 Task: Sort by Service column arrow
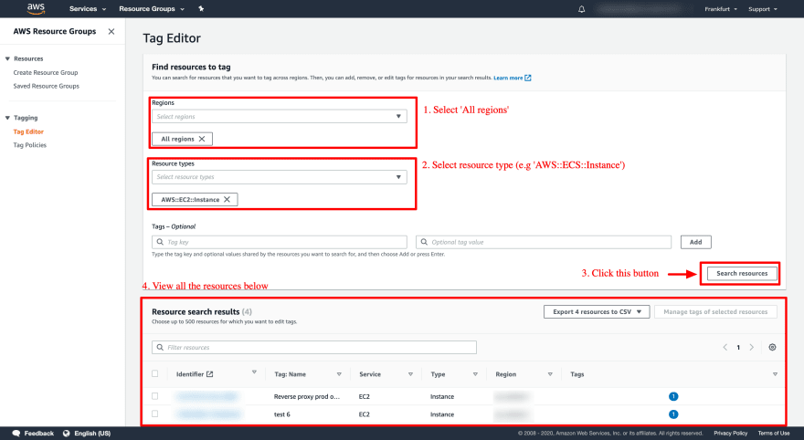[411, 374]
